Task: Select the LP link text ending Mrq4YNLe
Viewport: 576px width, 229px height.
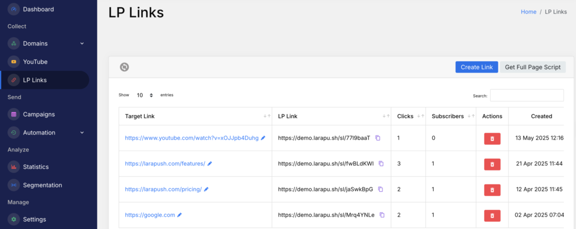Action: coord(326,215)
